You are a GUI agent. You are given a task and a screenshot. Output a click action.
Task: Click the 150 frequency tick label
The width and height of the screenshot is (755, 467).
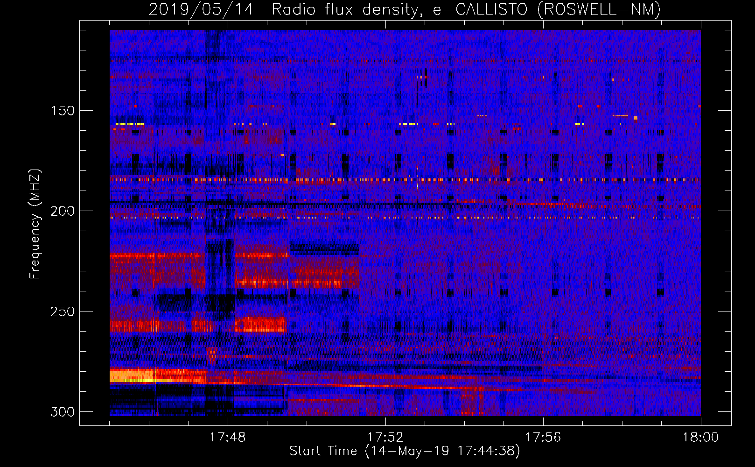(x=63, y=111)
